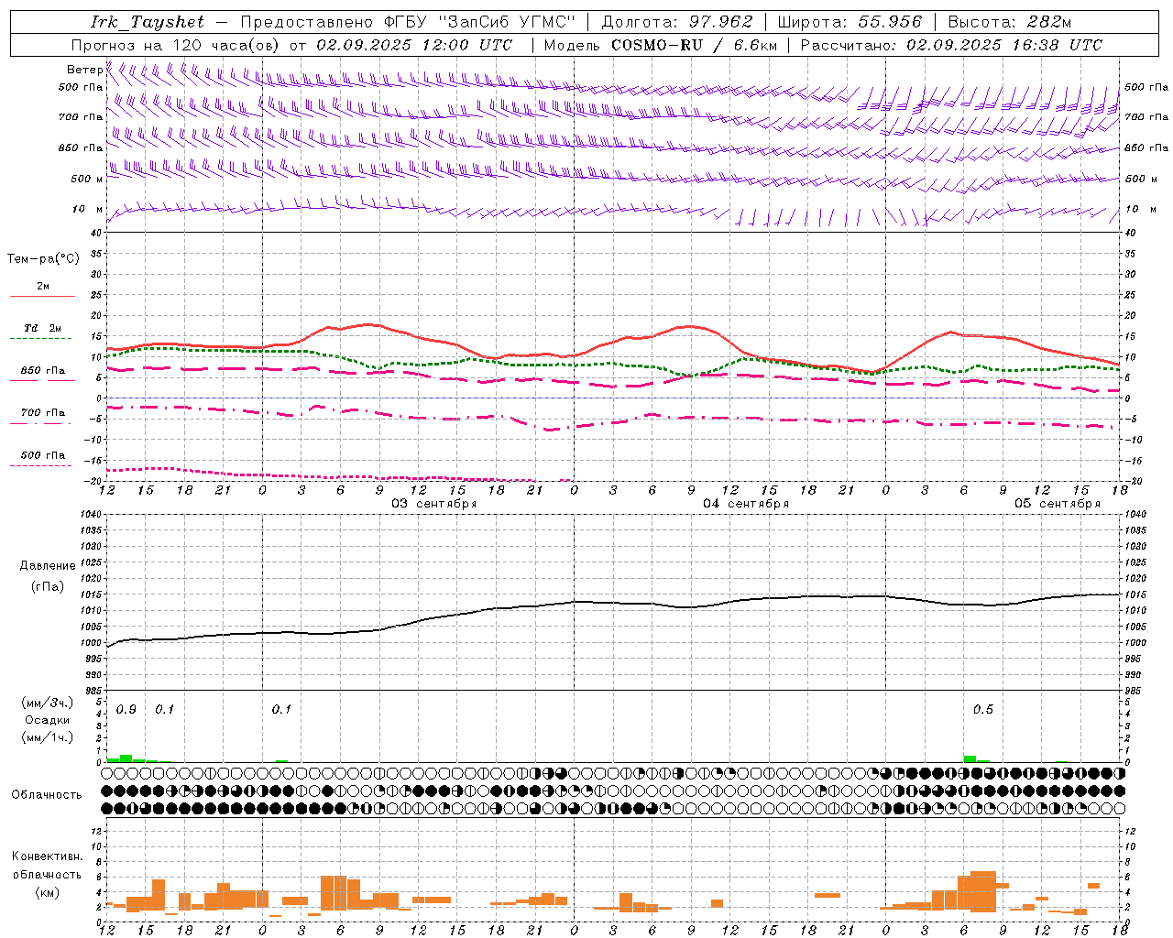The height and width of the screenshot is (938, 1173).
Task: Click the Рассчитано: 02.09.2025 16:38 UTC text
Action: point(951,45)
